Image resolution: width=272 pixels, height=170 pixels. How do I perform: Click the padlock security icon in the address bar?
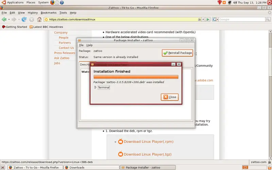coord(200,19)
